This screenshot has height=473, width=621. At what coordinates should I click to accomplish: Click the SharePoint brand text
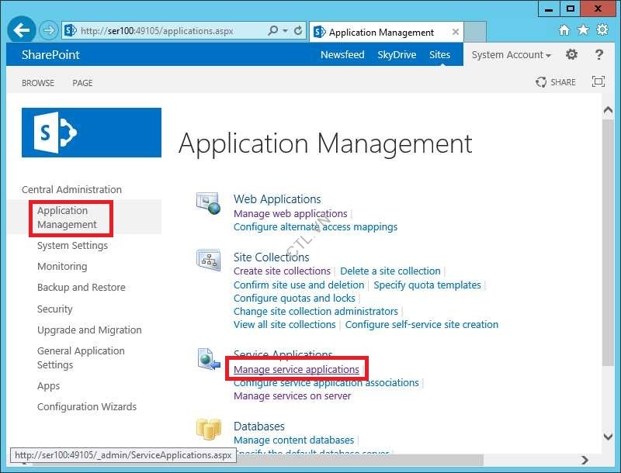click(x=50, y=54)
